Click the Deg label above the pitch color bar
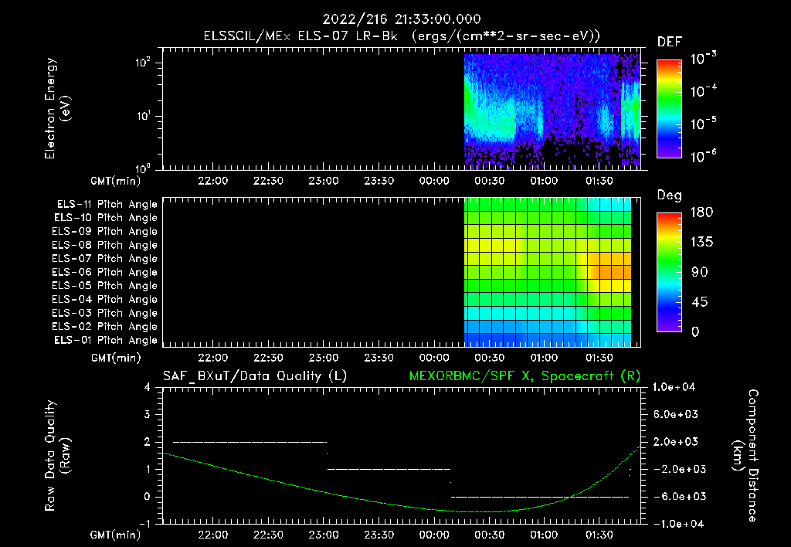Viewport: 791px width, 547px height. tap(670, 195)
